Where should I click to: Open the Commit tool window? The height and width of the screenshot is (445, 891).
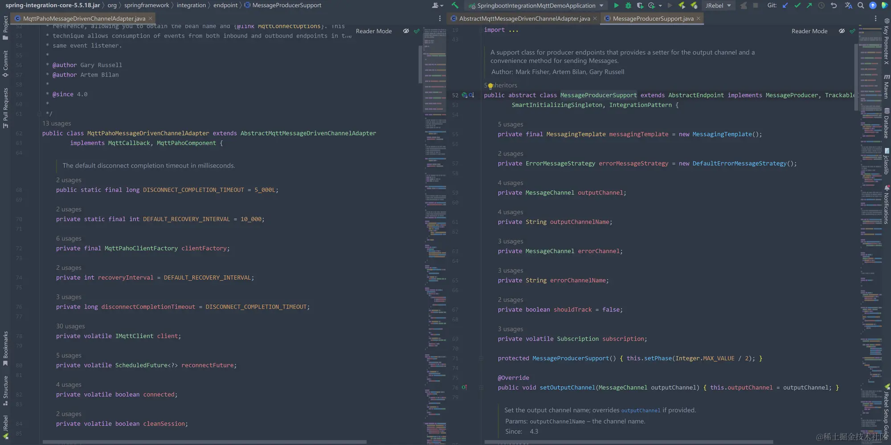click(5, 63)
